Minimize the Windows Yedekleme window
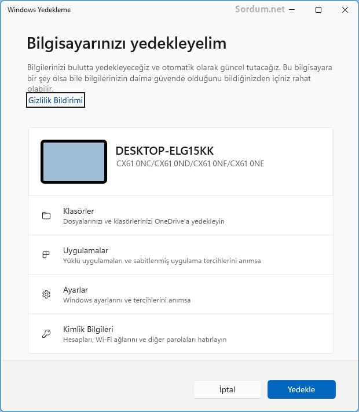The image size is (359, 412). pos(292,10)
